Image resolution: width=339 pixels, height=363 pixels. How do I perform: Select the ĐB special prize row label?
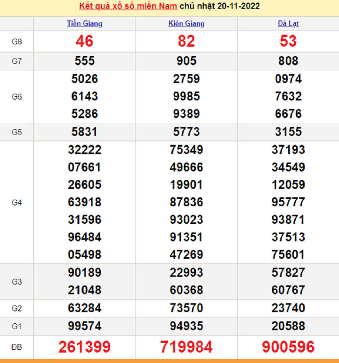(x=16, y=347)
